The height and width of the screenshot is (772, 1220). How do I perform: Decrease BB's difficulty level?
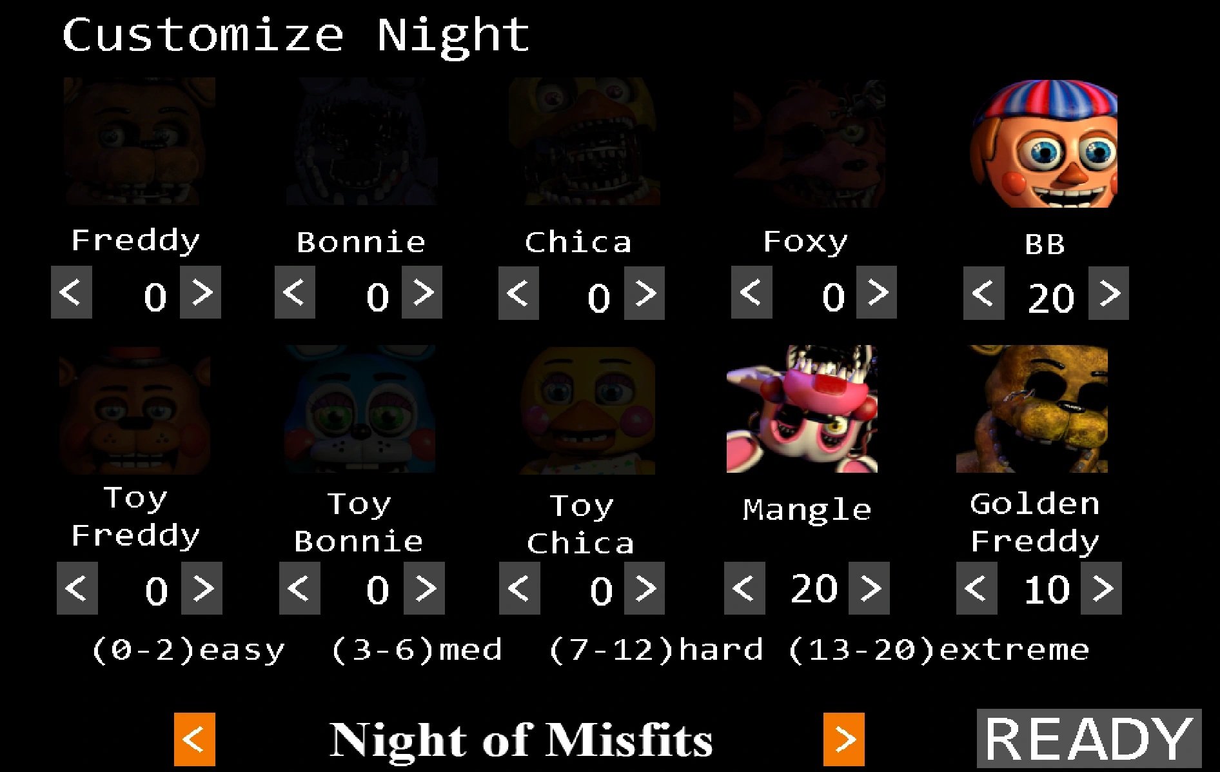tap(984, 293)
